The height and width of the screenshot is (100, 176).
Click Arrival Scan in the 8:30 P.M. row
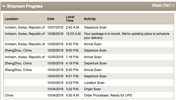pyautogui.click(x=93, y=70)
